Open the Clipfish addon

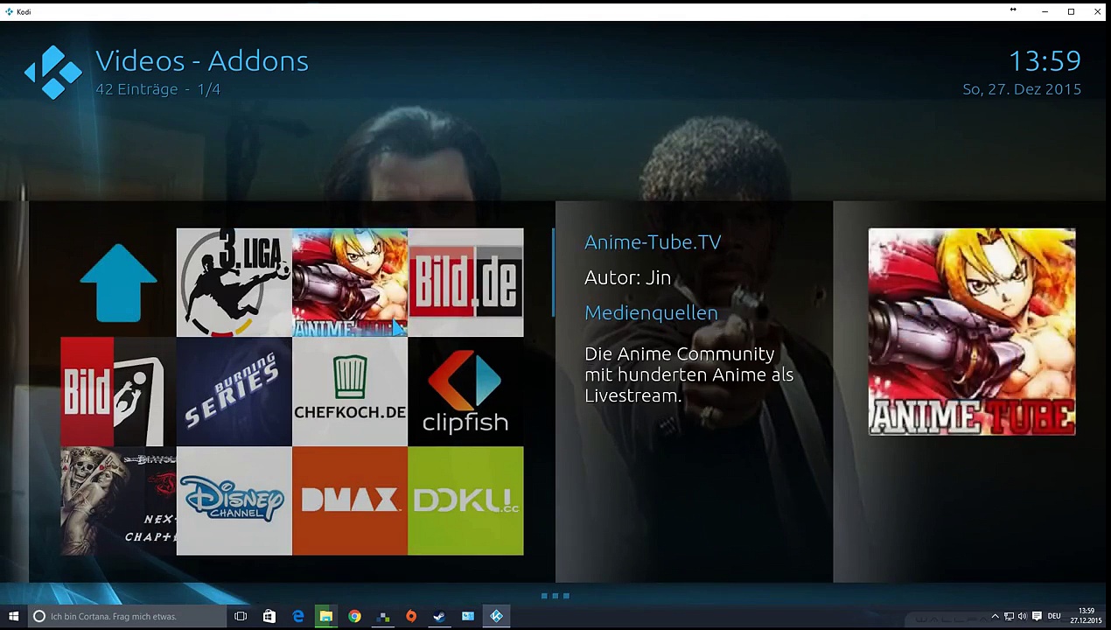tap(465, 391)
